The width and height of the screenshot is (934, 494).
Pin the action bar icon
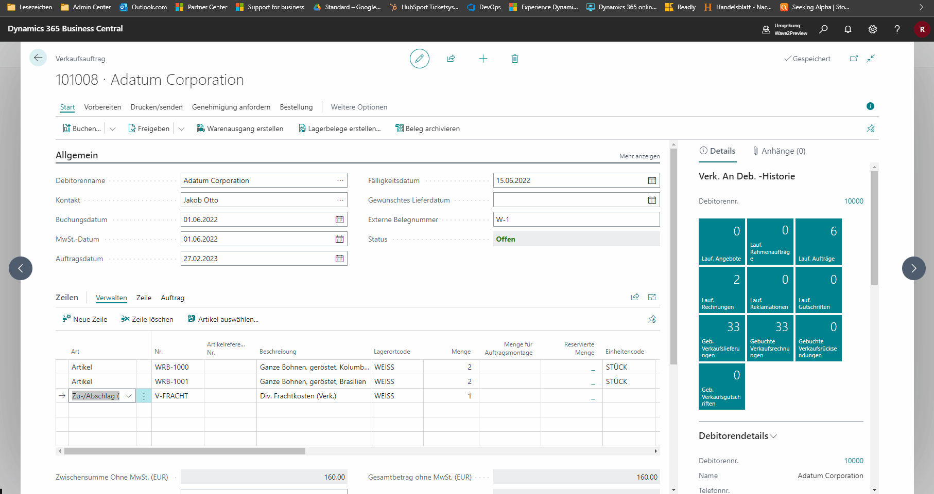(871, 129)
